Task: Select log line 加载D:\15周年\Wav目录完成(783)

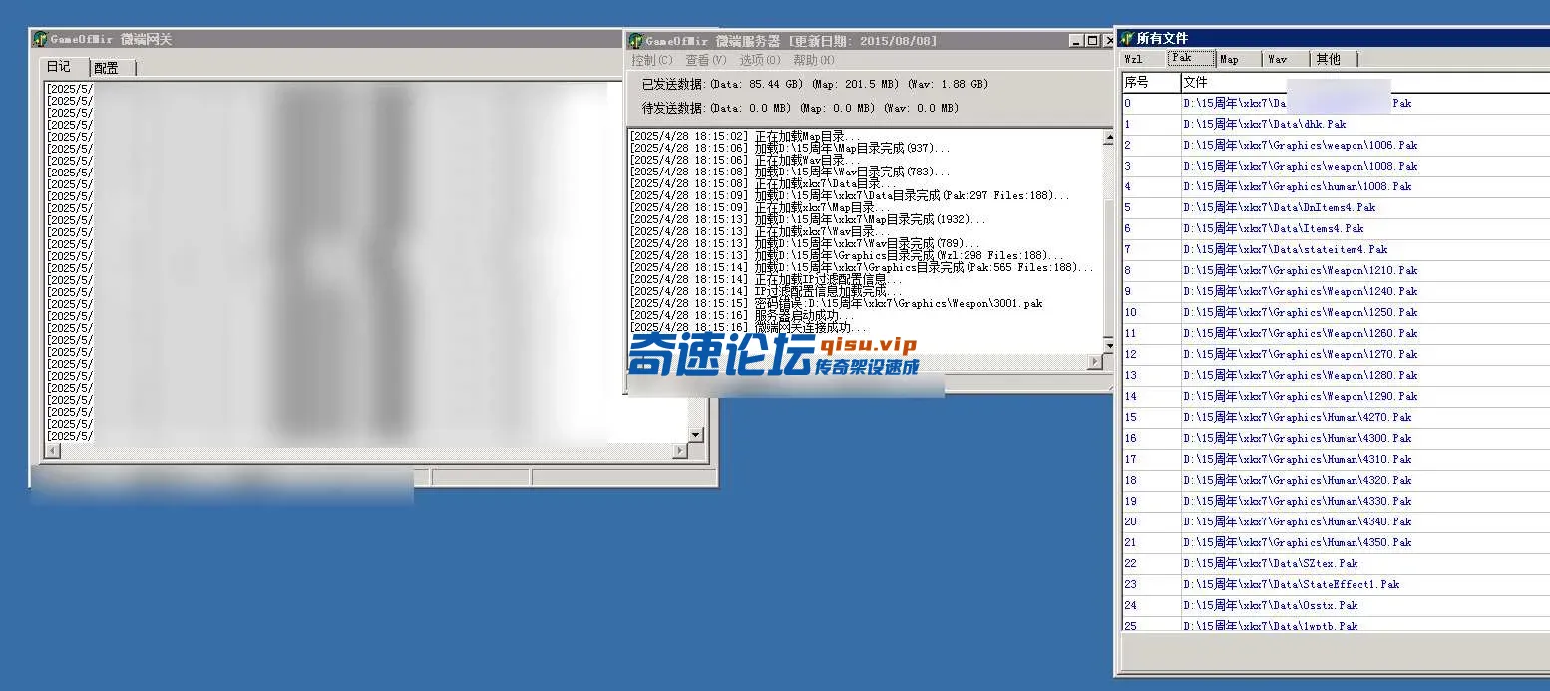Action: pos(790,172)
